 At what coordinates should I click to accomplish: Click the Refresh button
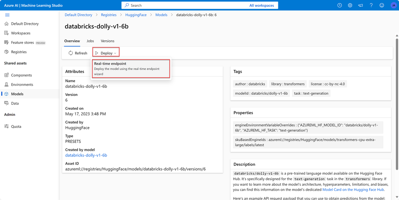[78, 53]
